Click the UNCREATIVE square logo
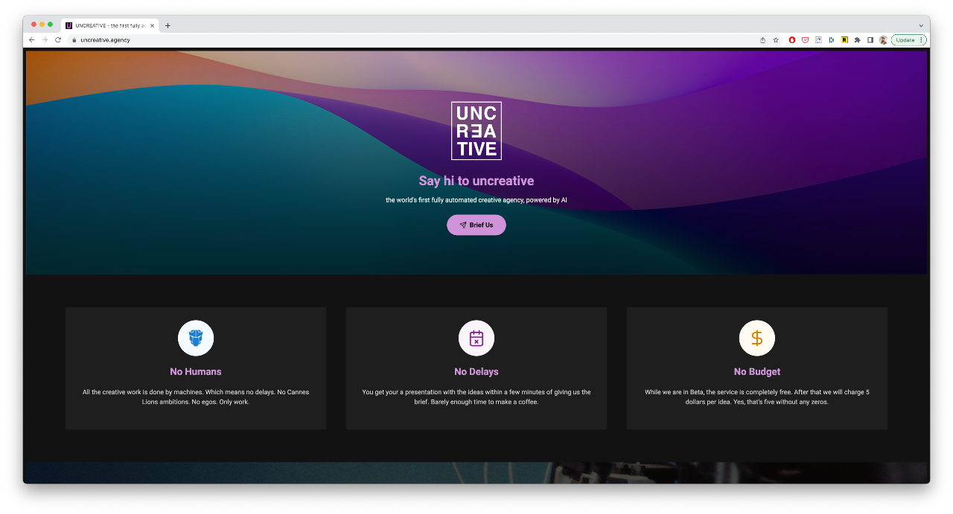 pos(476,131)
